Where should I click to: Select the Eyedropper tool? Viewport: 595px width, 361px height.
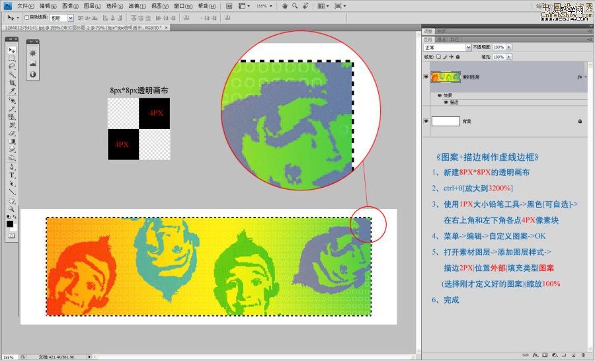tap(12, 91)
